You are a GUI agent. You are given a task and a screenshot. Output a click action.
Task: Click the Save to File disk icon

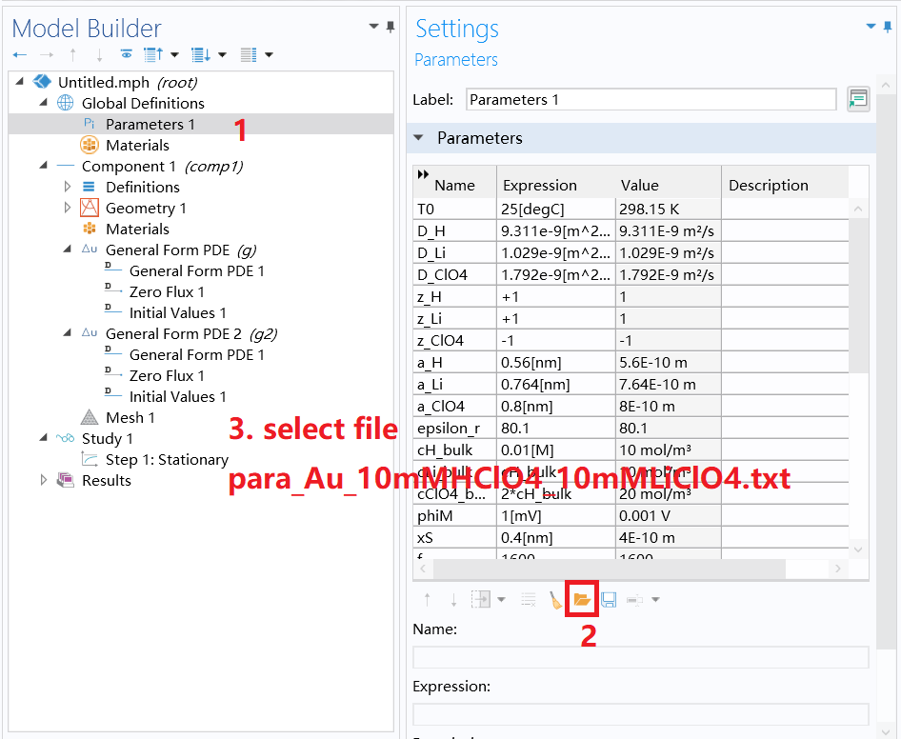(609, 598)
